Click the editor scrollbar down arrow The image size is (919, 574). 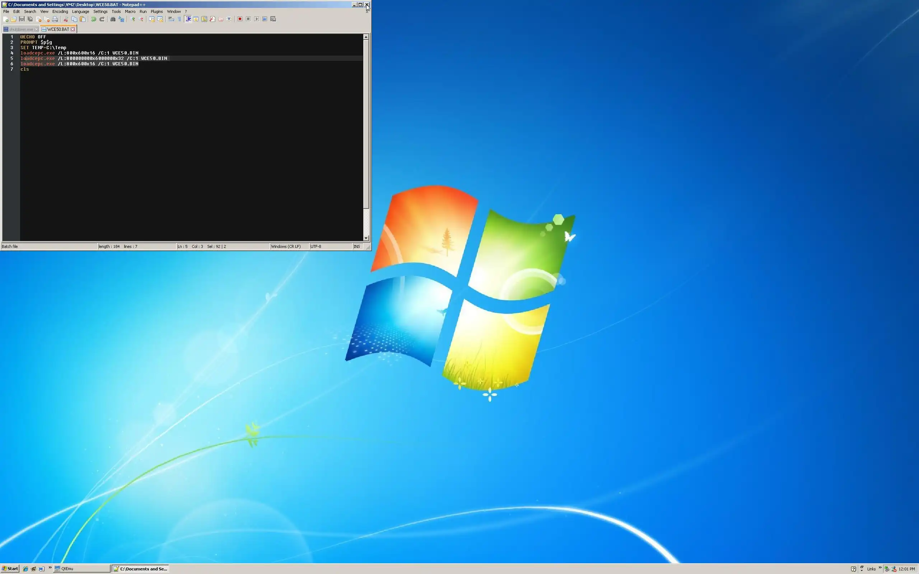tap(366, 238)
